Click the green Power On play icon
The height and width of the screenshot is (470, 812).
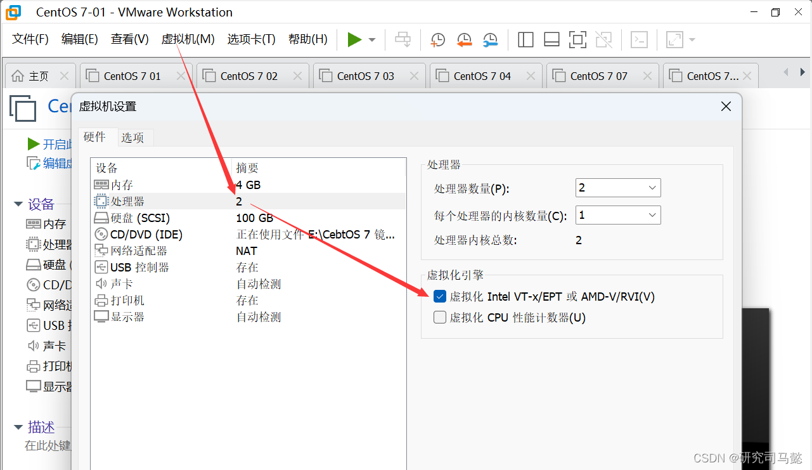coord(354,39)
